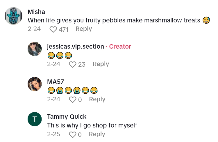This screenshot has width=218, height=142.
Task: Like MA57's laughing emoji reply
Action: pyautogui.click(x=72, y=100)
